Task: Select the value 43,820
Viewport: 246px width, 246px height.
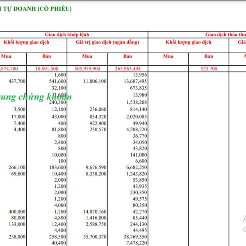Action: (x=140, y=148)
